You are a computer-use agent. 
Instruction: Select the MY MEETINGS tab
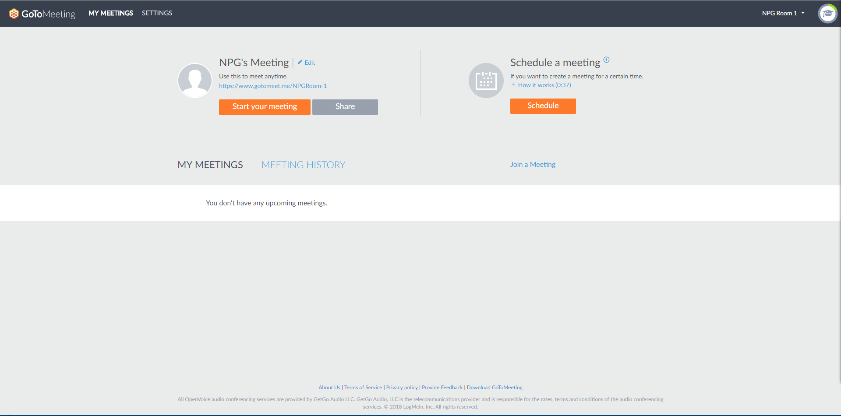(x=210, y=165)
